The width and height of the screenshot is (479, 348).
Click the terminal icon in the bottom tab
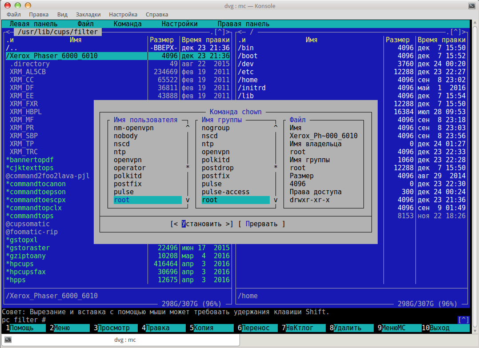click(8, 340)
